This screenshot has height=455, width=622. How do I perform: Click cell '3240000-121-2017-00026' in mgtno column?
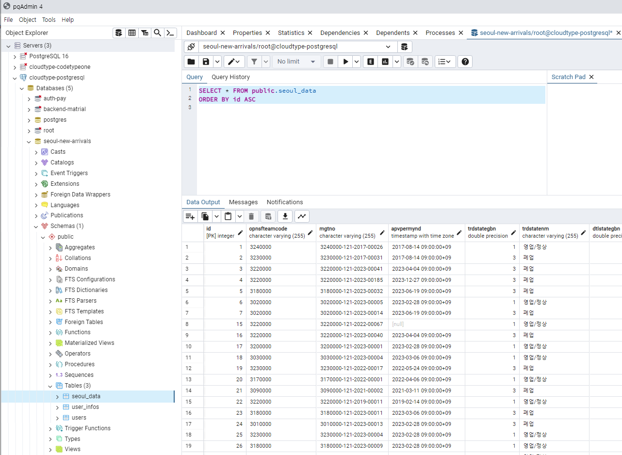coord(353,247)
